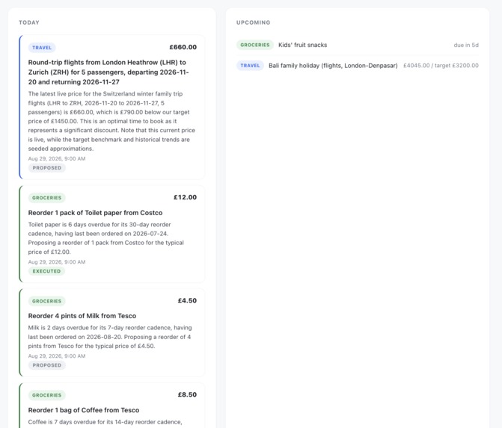Image resolution: width=502 pixels, height=428 pixels.
Task: Select the £8.50 price on the Coffee card
Action: [187, 394]
